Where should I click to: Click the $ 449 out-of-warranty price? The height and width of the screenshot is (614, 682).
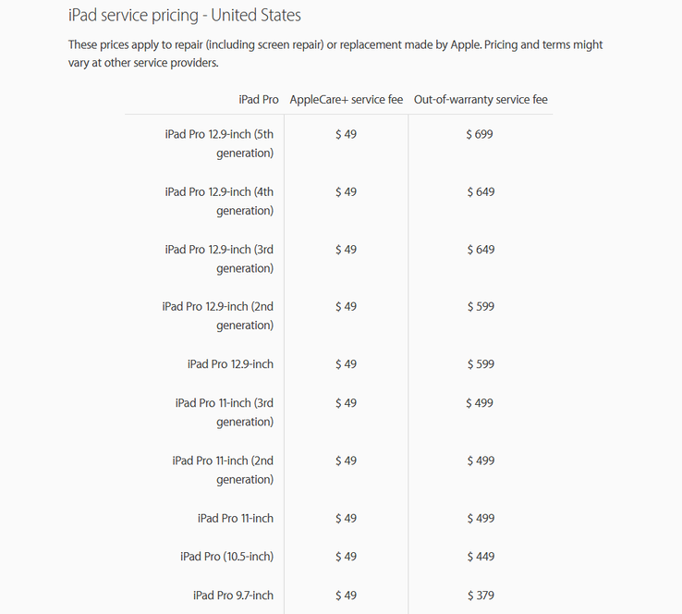[481, 557]
